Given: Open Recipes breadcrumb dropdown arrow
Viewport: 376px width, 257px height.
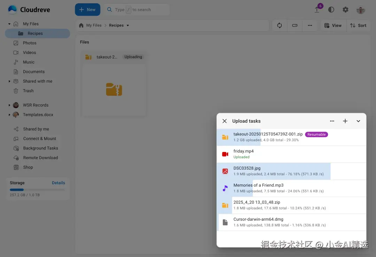Looking at the screenshot, I should coord(128,25).
